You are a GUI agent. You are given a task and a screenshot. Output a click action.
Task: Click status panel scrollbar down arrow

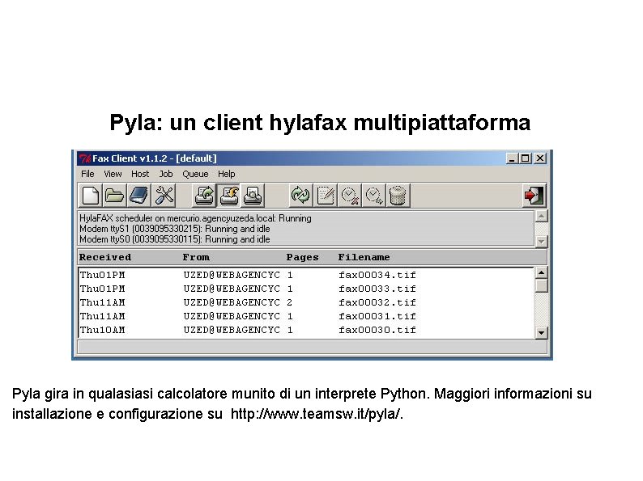point(542,242)
